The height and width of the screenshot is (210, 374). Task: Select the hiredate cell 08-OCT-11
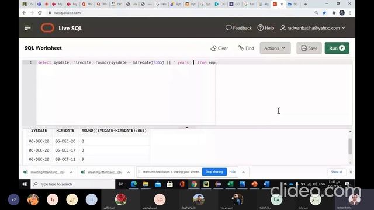tap(65, 159)
